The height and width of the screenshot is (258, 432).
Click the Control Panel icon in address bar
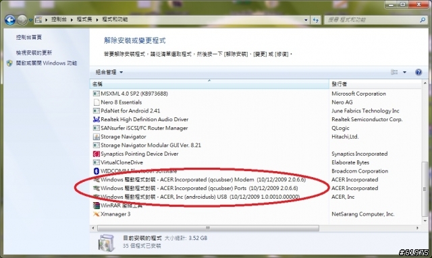pos(38,20)
